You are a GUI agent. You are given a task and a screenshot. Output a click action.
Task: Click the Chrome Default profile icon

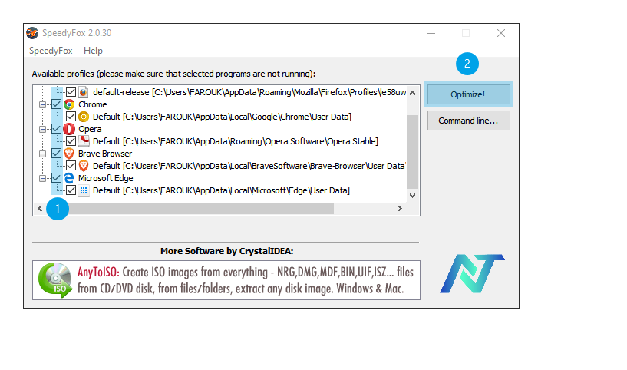(83, 117)
